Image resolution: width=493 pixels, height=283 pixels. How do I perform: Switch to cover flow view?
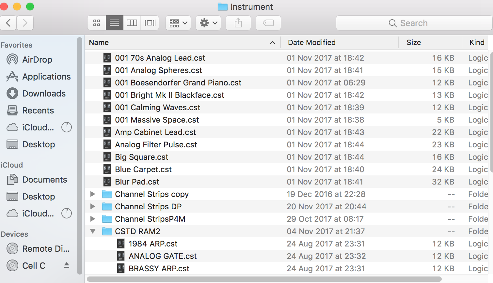click(150, 23)
